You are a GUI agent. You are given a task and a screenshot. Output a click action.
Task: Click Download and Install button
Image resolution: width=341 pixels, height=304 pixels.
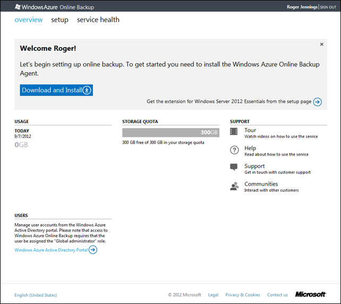(56, 90)
